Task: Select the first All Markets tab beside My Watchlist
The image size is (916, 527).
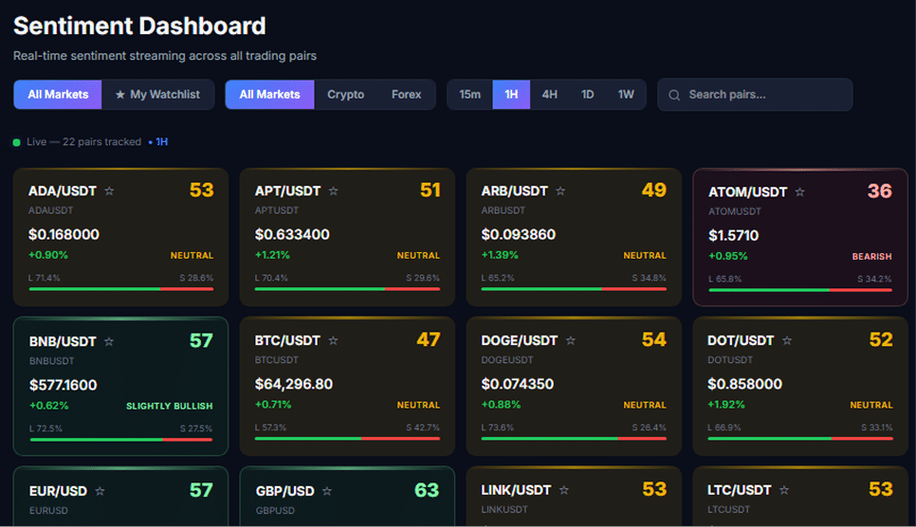Action: click(58, 95)
